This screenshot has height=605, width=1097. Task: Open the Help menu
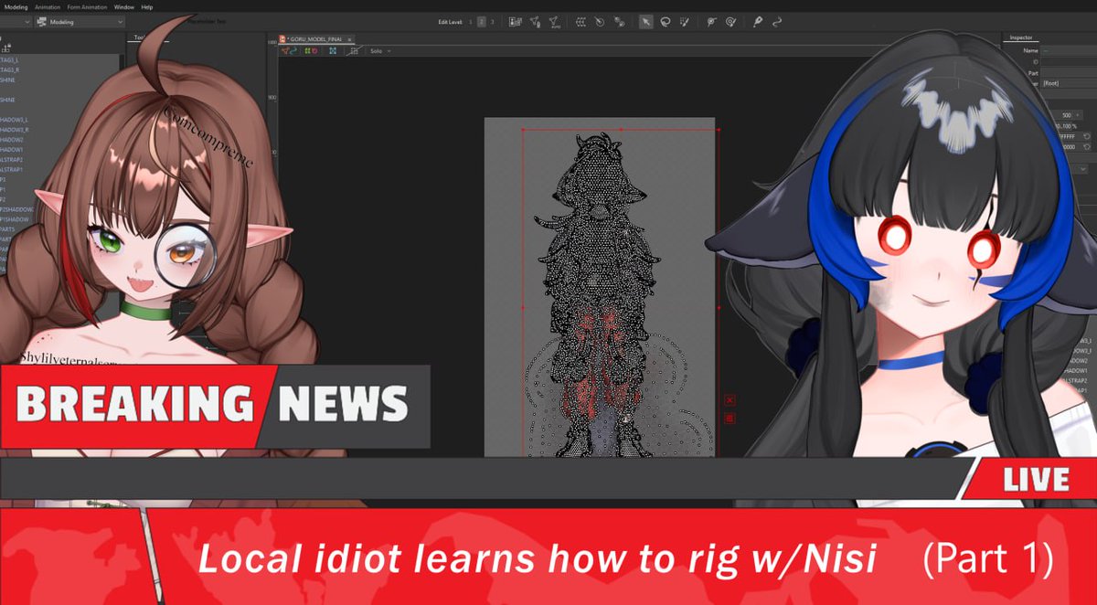147,7
